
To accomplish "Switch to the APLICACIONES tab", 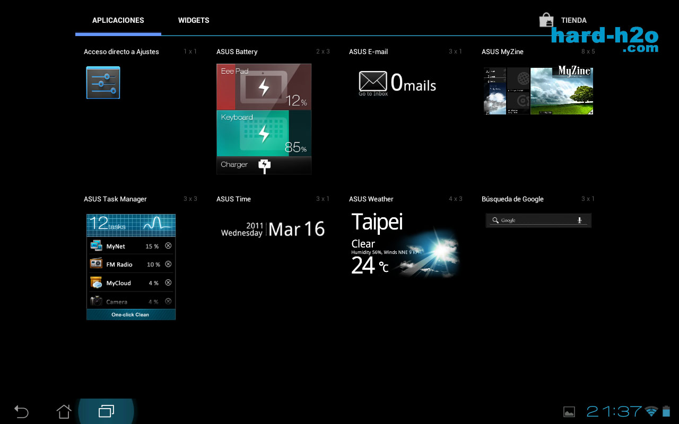I will click(x=118, y=20).
